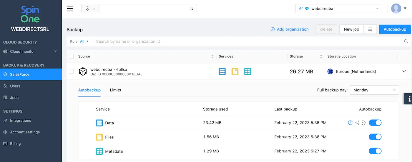
Task: Check the webdirectsrl--fullsa row checkbox
Action: click(71, 71)
